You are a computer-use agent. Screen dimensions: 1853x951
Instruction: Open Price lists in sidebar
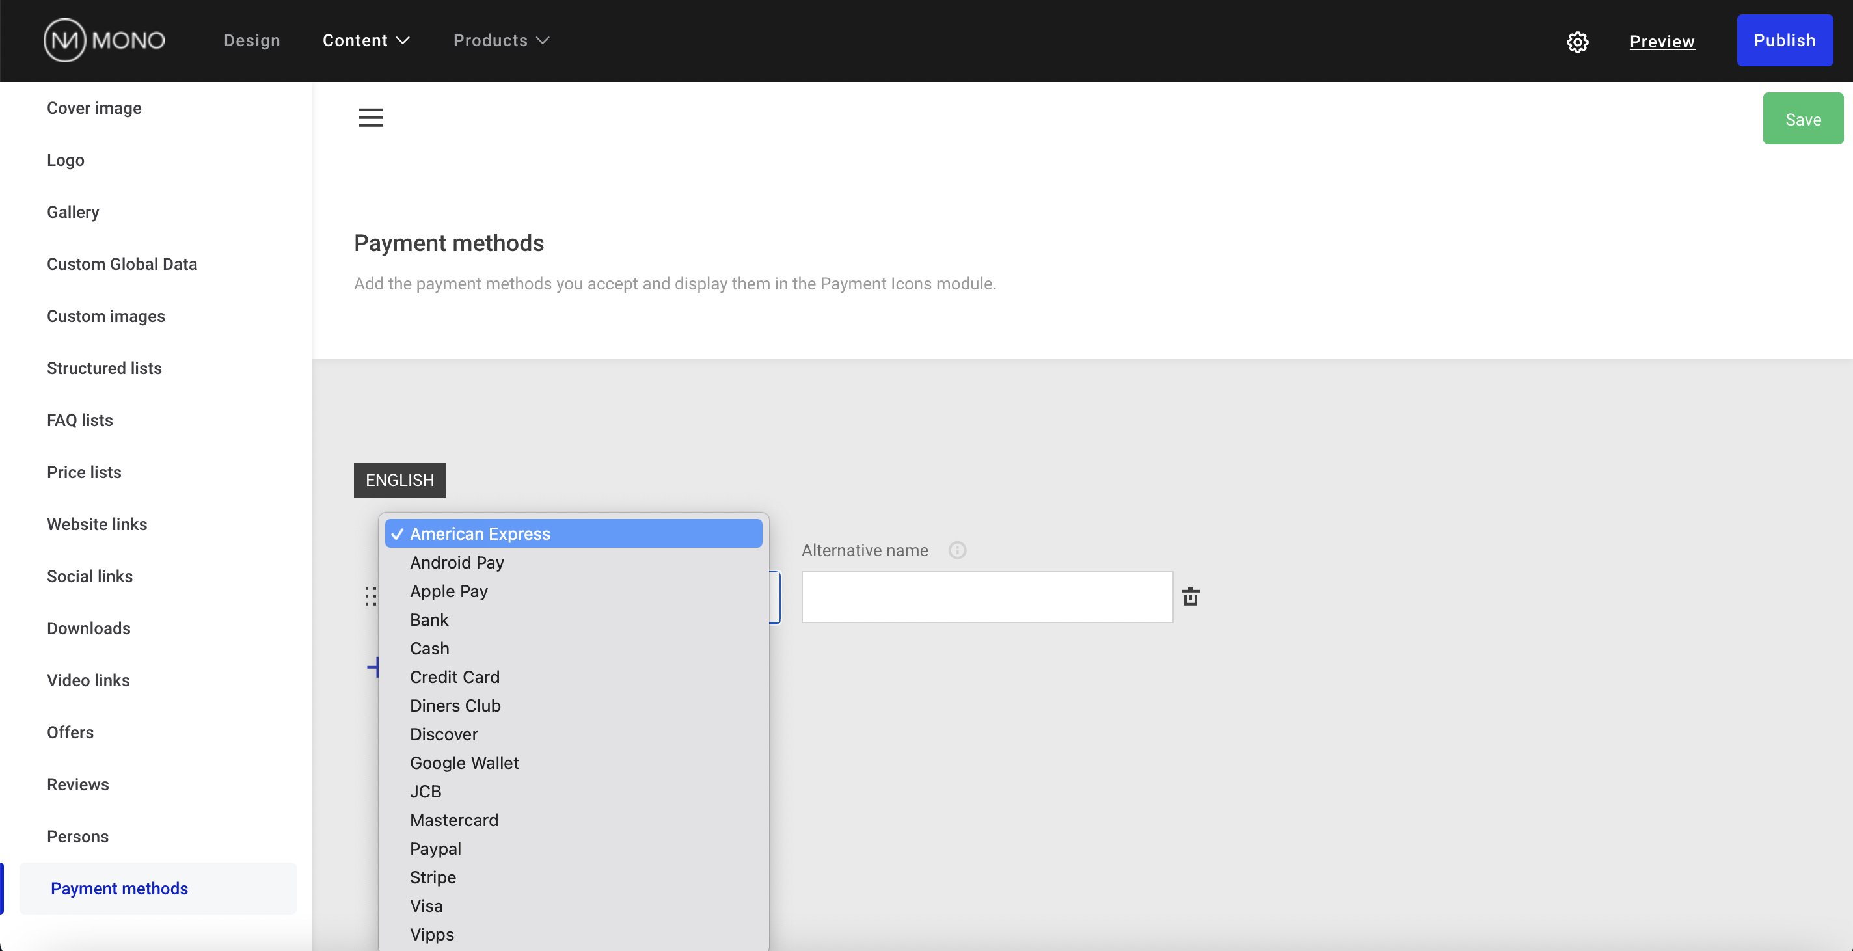click(84, 472)
